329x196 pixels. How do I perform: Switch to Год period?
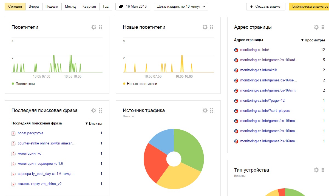coord(106,7)
